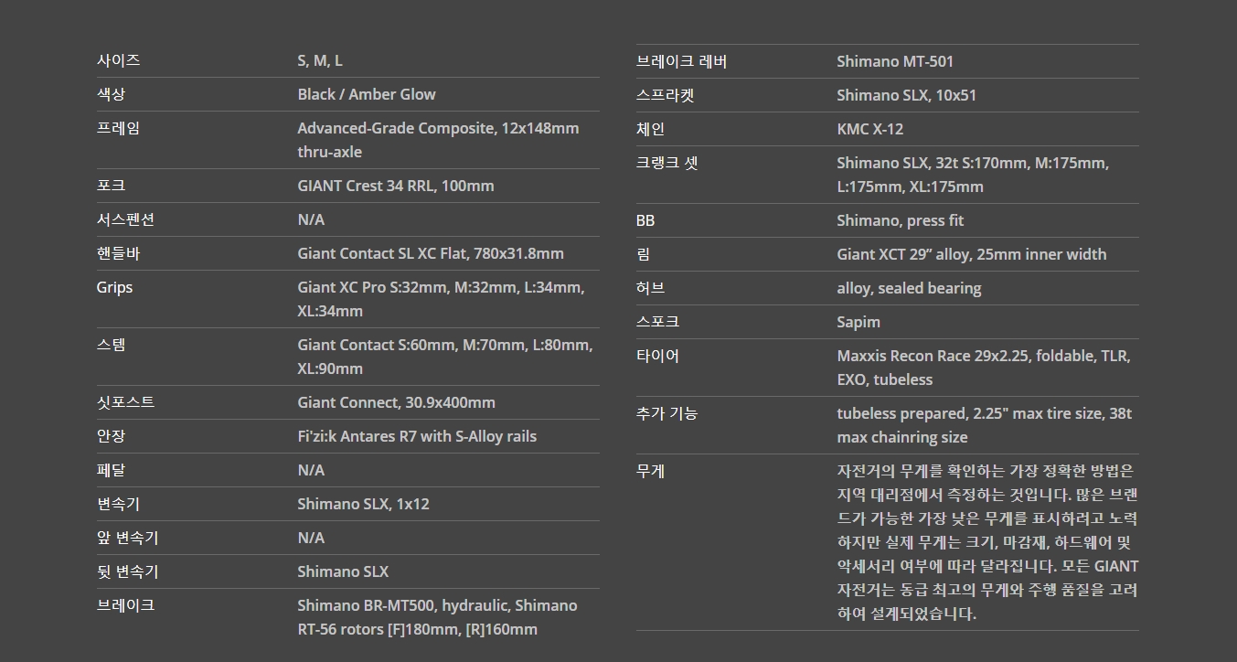The width and height of the screenshot is (1237, 662).
Task: Select the shifter value 'Shimano SLX, 1x12'
Action: click(x=363, y=504)
